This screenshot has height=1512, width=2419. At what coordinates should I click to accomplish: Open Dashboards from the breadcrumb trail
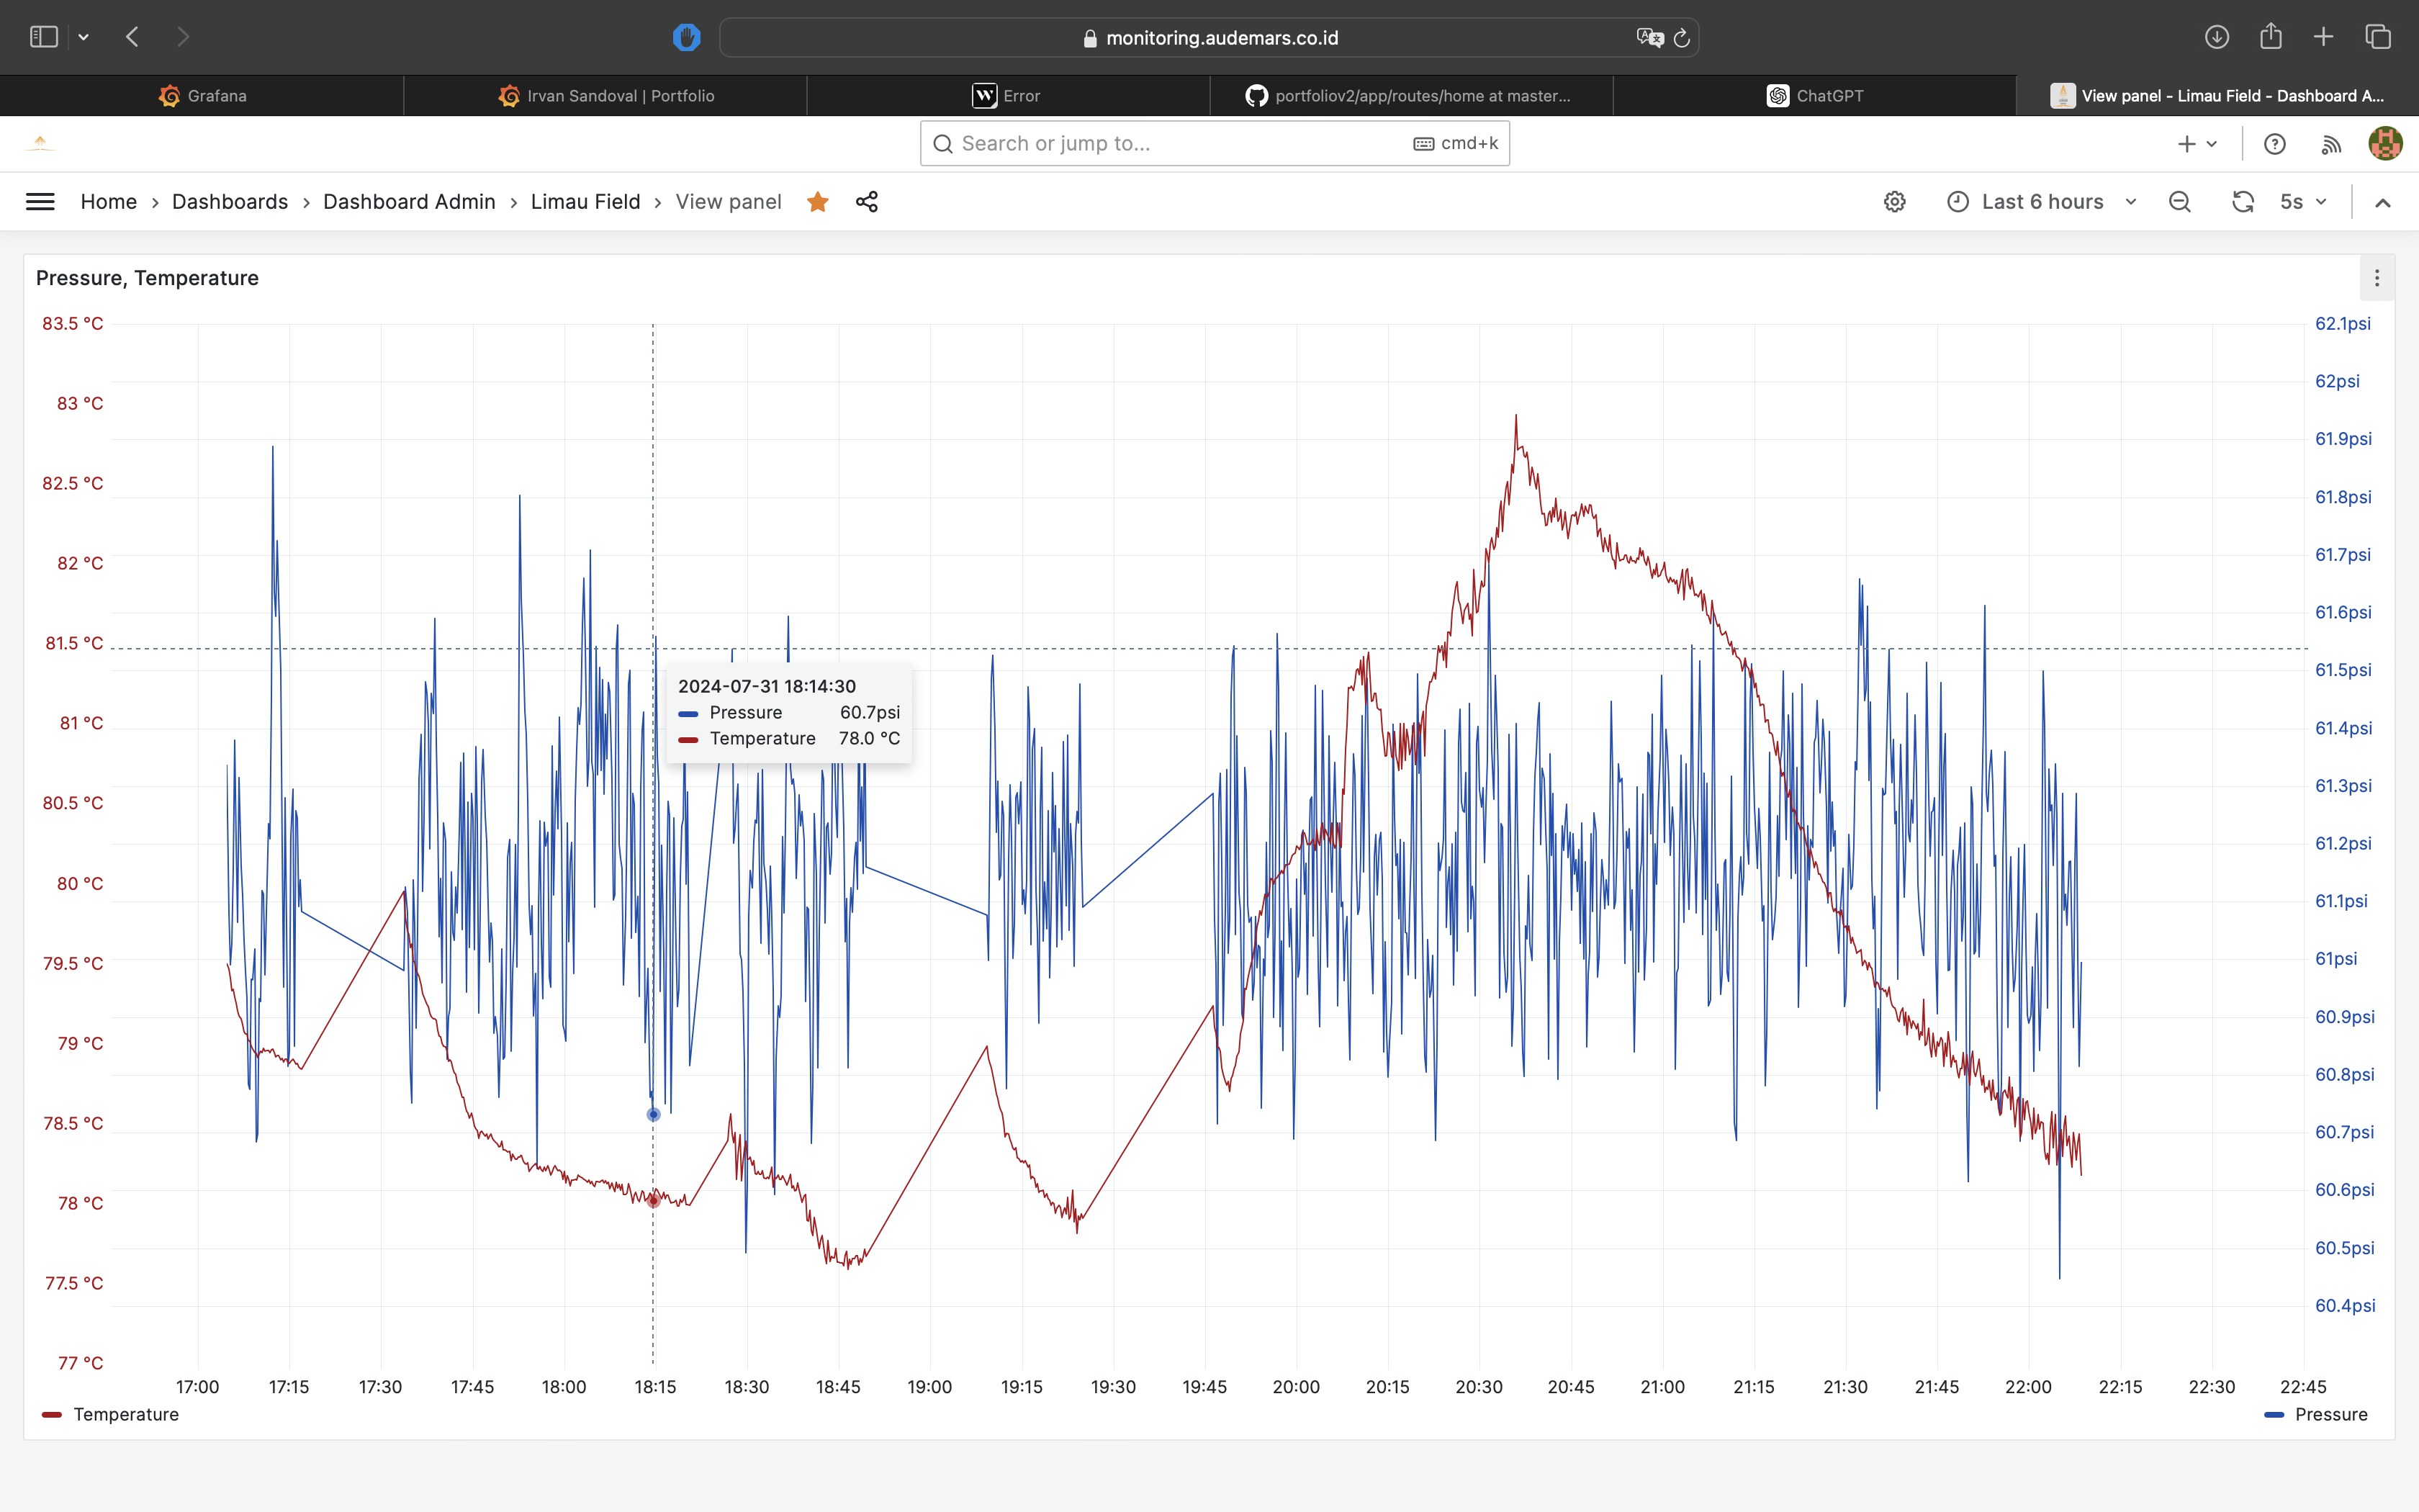click(x=231, y=201)
